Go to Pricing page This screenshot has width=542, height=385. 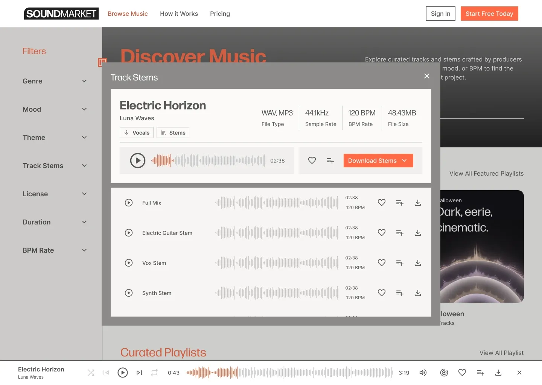click(x=220, y=14)
